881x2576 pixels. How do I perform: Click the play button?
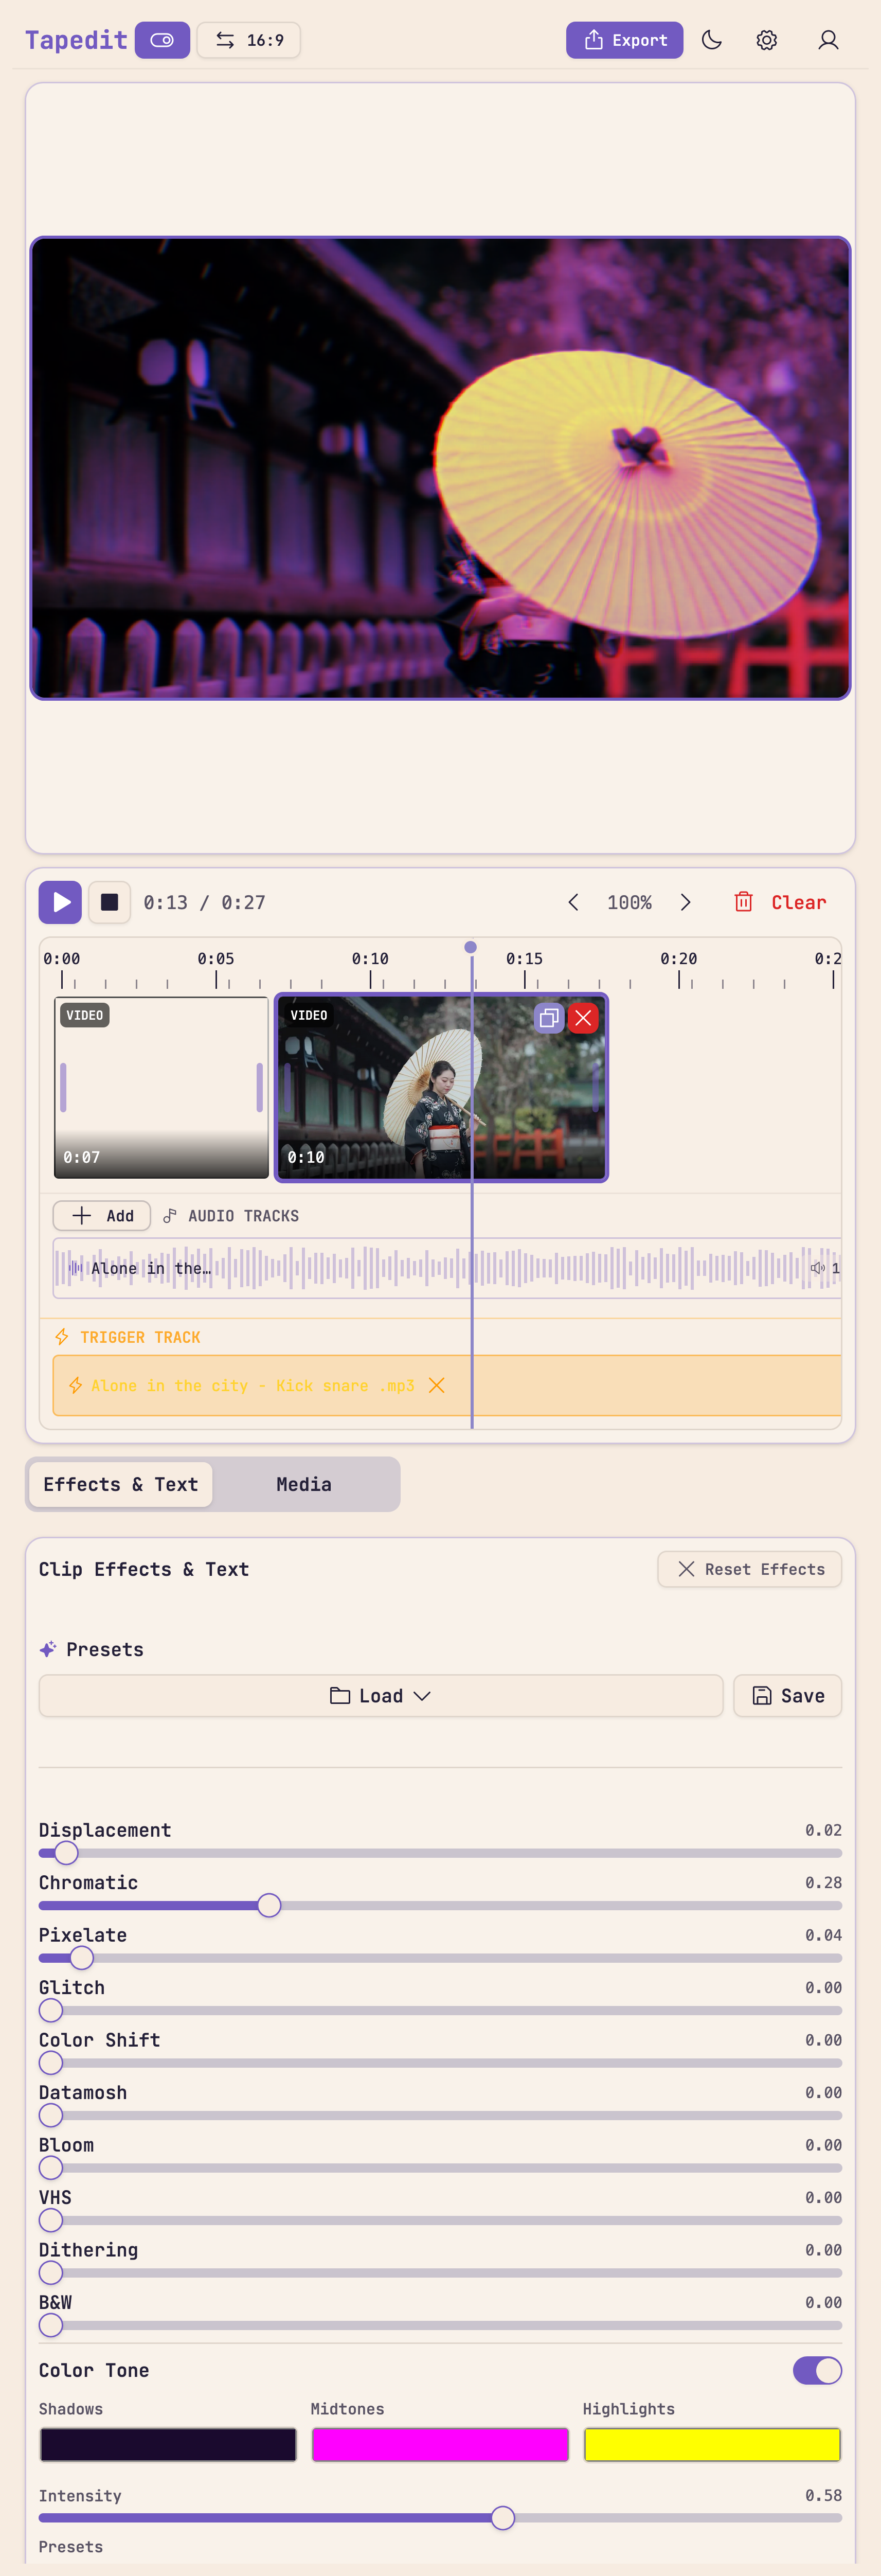tap(60, 902)
